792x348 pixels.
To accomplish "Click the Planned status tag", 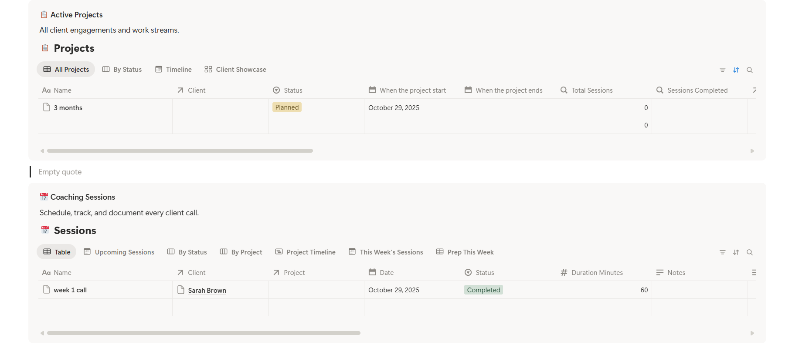I will pyautogui.click(x=287, y=107).
